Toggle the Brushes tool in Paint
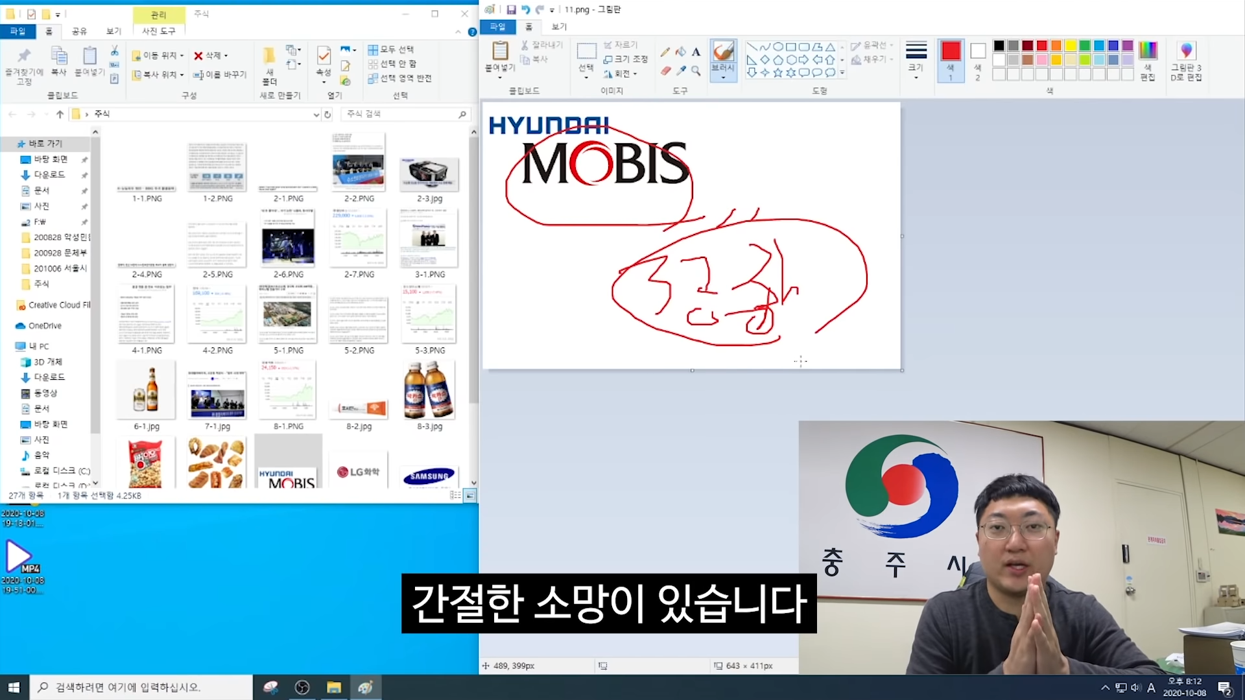 [723, 52]
